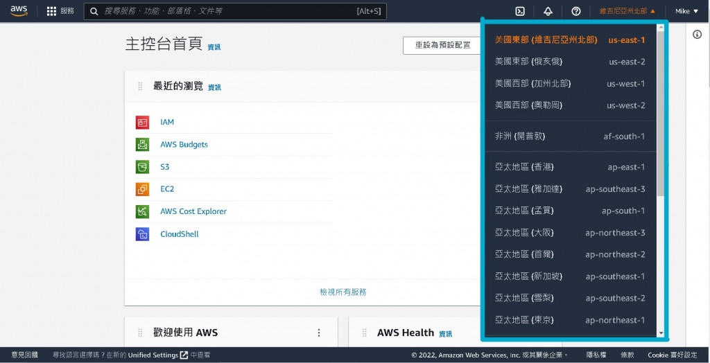Click 資訊 link beside AWS Health

pos(446,334)
